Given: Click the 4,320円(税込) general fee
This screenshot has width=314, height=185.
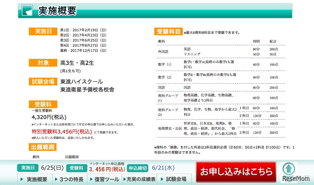Looking at the screenshot, I should 49,117.
